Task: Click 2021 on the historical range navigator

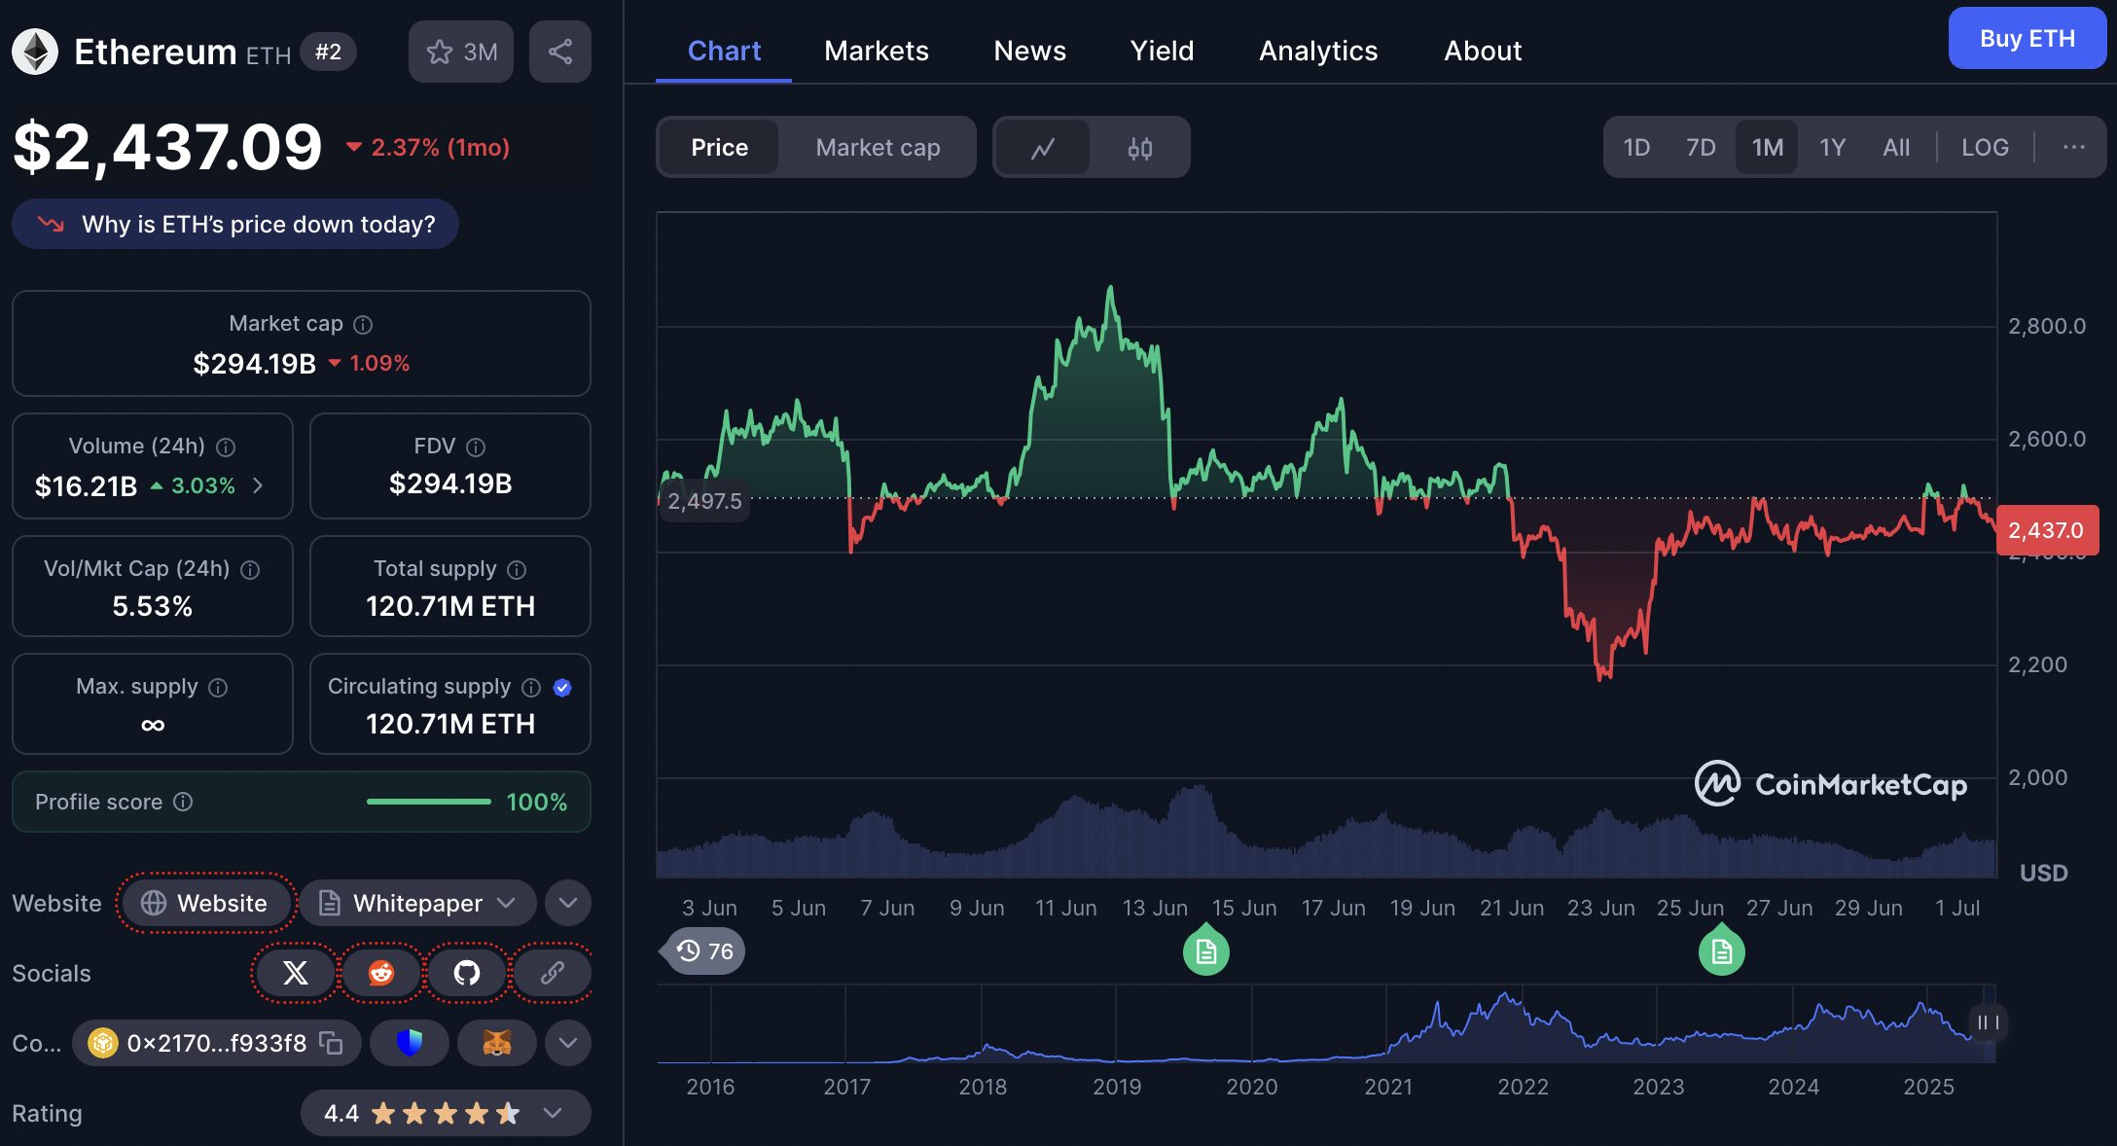Action: click(1387, 1086)
